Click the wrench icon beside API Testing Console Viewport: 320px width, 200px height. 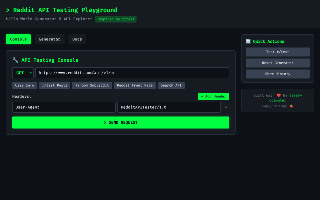point(15,60)
